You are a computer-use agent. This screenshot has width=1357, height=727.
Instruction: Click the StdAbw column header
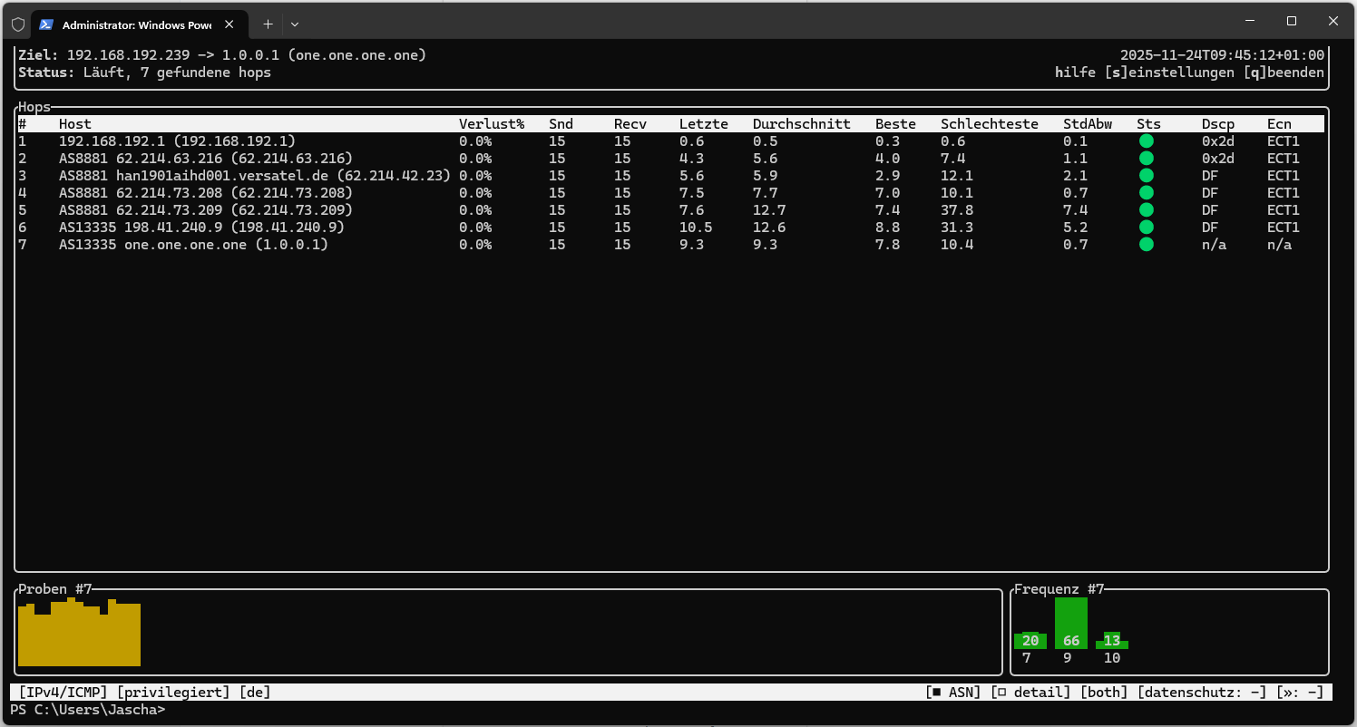coord(1088,124)
